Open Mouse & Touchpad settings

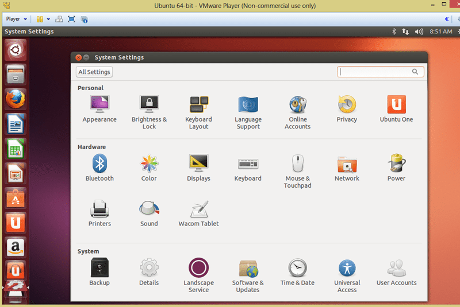tap(297, 171)
